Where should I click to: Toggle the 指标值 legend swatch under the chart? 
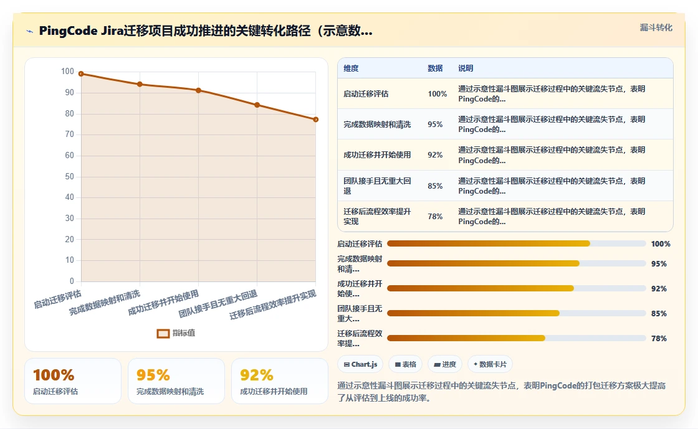[x=163, y=333]
